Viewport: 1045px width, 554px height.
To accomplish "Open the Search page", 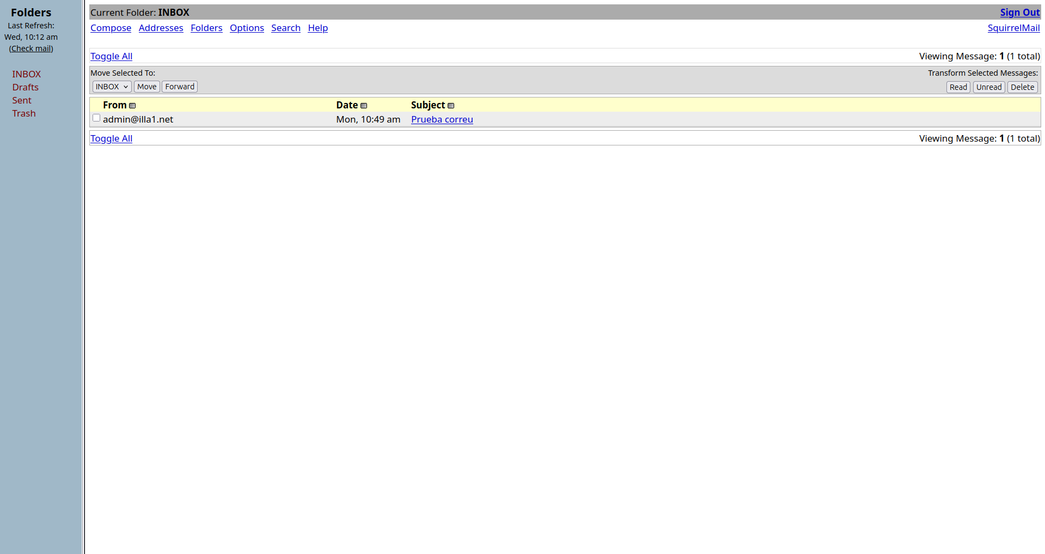I will (286, 28).
